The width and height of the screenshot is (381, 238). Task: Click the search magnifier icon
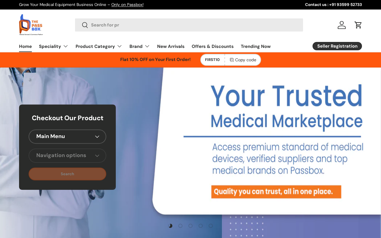[85, 25]
